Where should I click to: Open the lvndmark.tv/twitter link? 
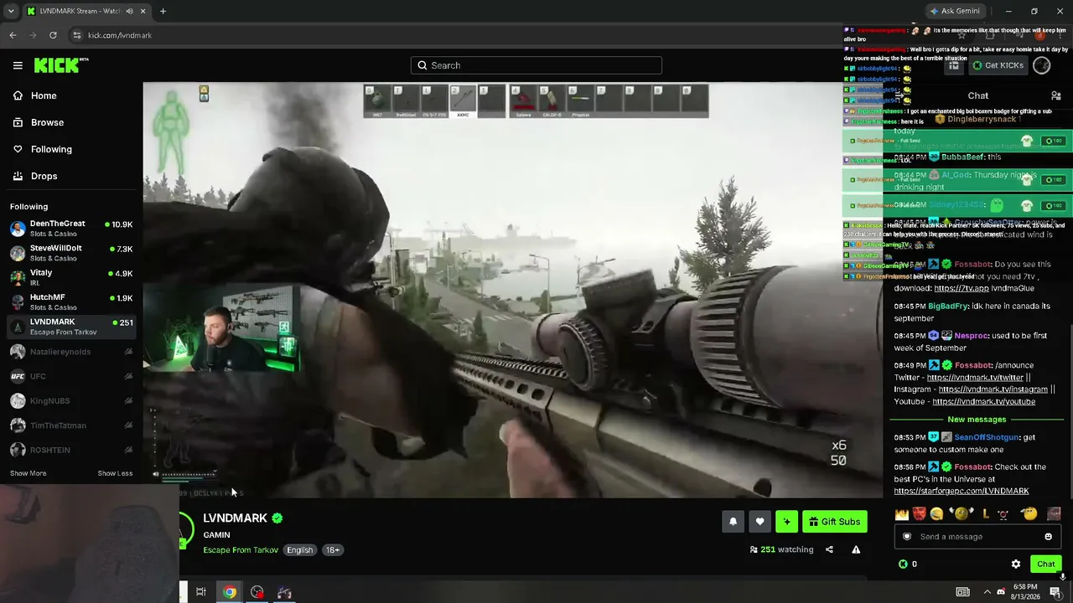(x=975, y=378)
